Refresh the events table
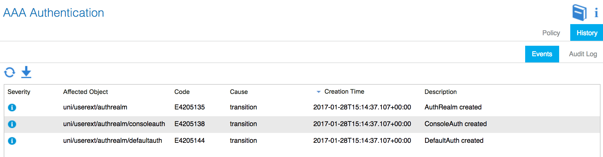Image resolution: width=603 pixels, height=157 pixels. 10,72
